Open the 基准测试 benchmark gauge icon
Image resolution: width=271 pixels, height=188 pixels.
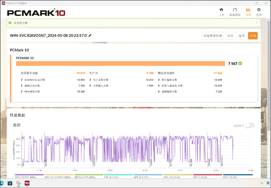click(x=235, y=10)
